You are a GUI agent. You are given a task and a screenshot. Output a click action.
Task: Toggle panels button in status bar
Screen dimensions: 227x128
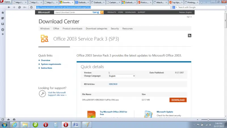pyautogui.click(x=3, y=119)
